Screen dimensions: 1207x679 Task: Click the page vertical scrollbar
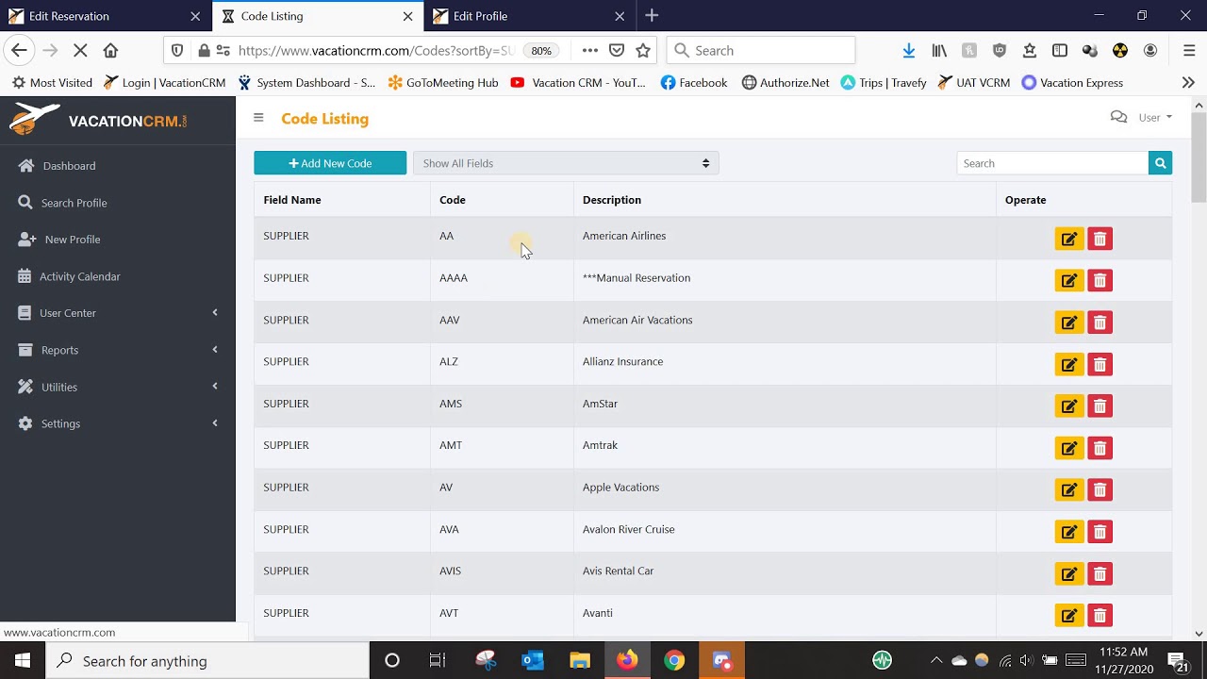(1199, 157)
